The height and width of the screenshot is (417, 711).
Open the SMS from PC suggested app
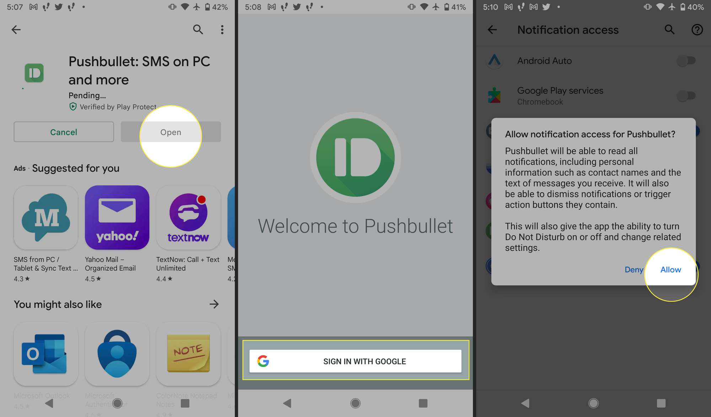pos(46,217)
